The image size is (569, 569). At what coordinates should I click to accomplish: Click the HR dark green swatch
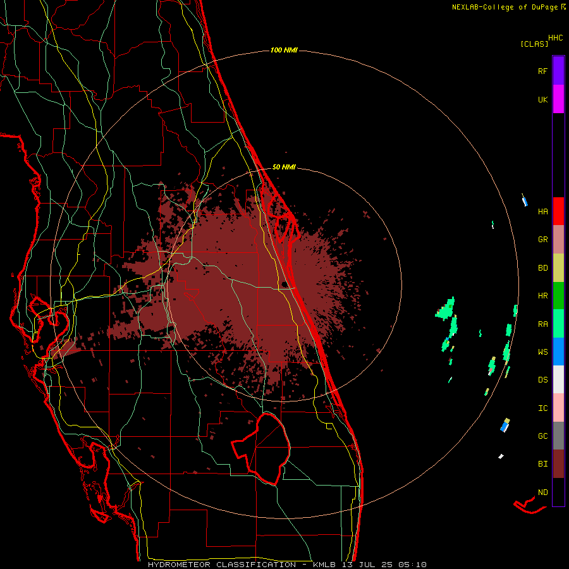pyautogui.click(x=558, y=296)
